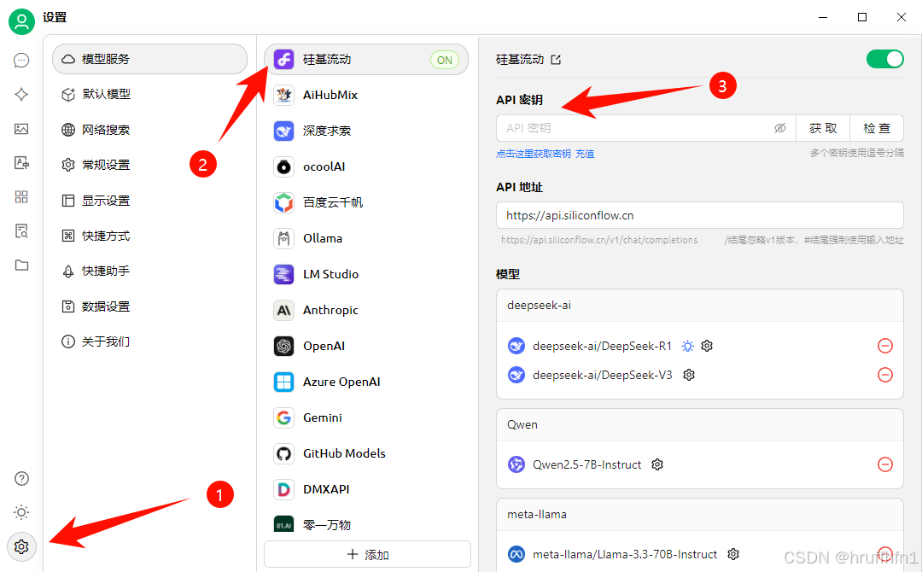This screenshot has height=572, width=922.
Task: Open the agents sparkle sidebar icon
Action: click(21, 95)
